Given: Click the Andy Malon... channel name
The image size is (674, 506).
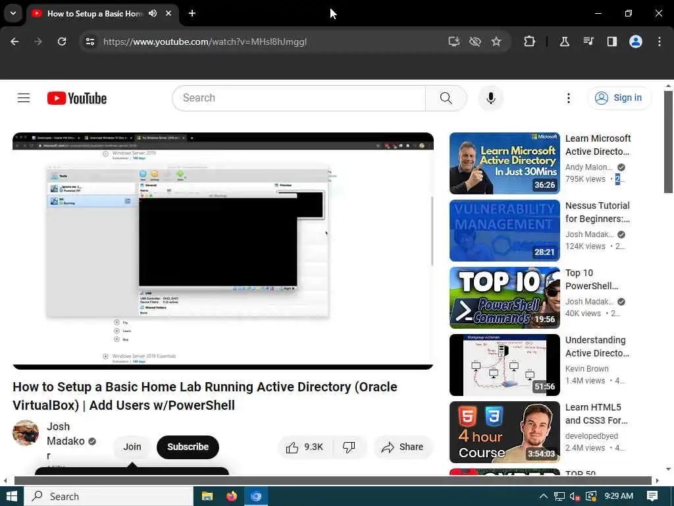Looking at the screenshot, I should [x=588, y=167].
